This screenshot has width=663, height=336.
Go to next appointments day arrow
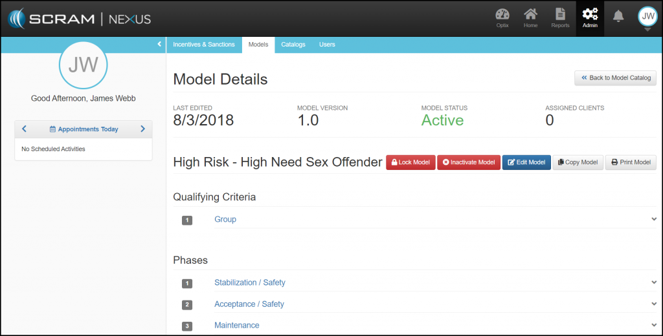(143, 129)
